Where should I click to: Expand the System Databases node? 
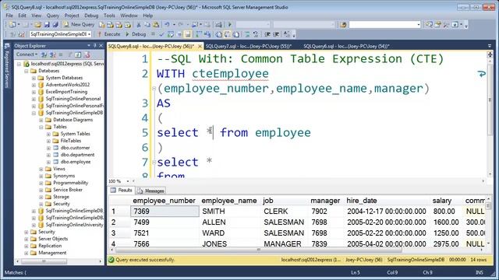click(34, 78)
